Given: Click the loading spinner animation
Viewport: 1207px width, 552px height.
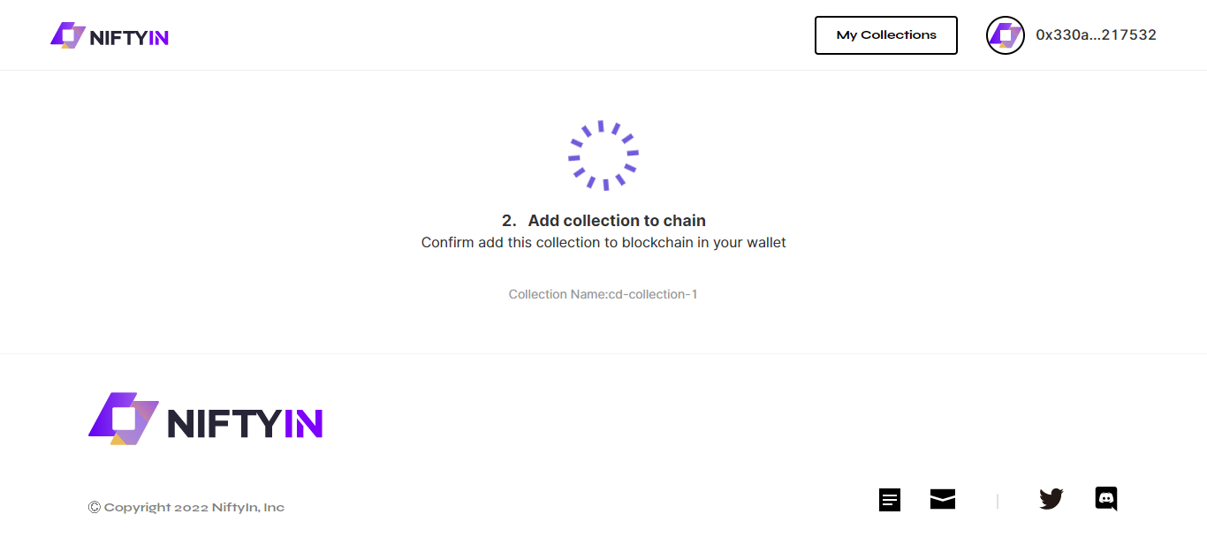Looking at the screenshot, I should tap(603, 155).
